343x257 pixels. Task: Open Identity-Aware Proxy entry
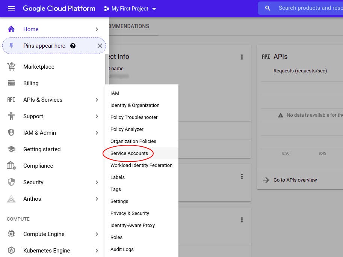coord(141,225)
